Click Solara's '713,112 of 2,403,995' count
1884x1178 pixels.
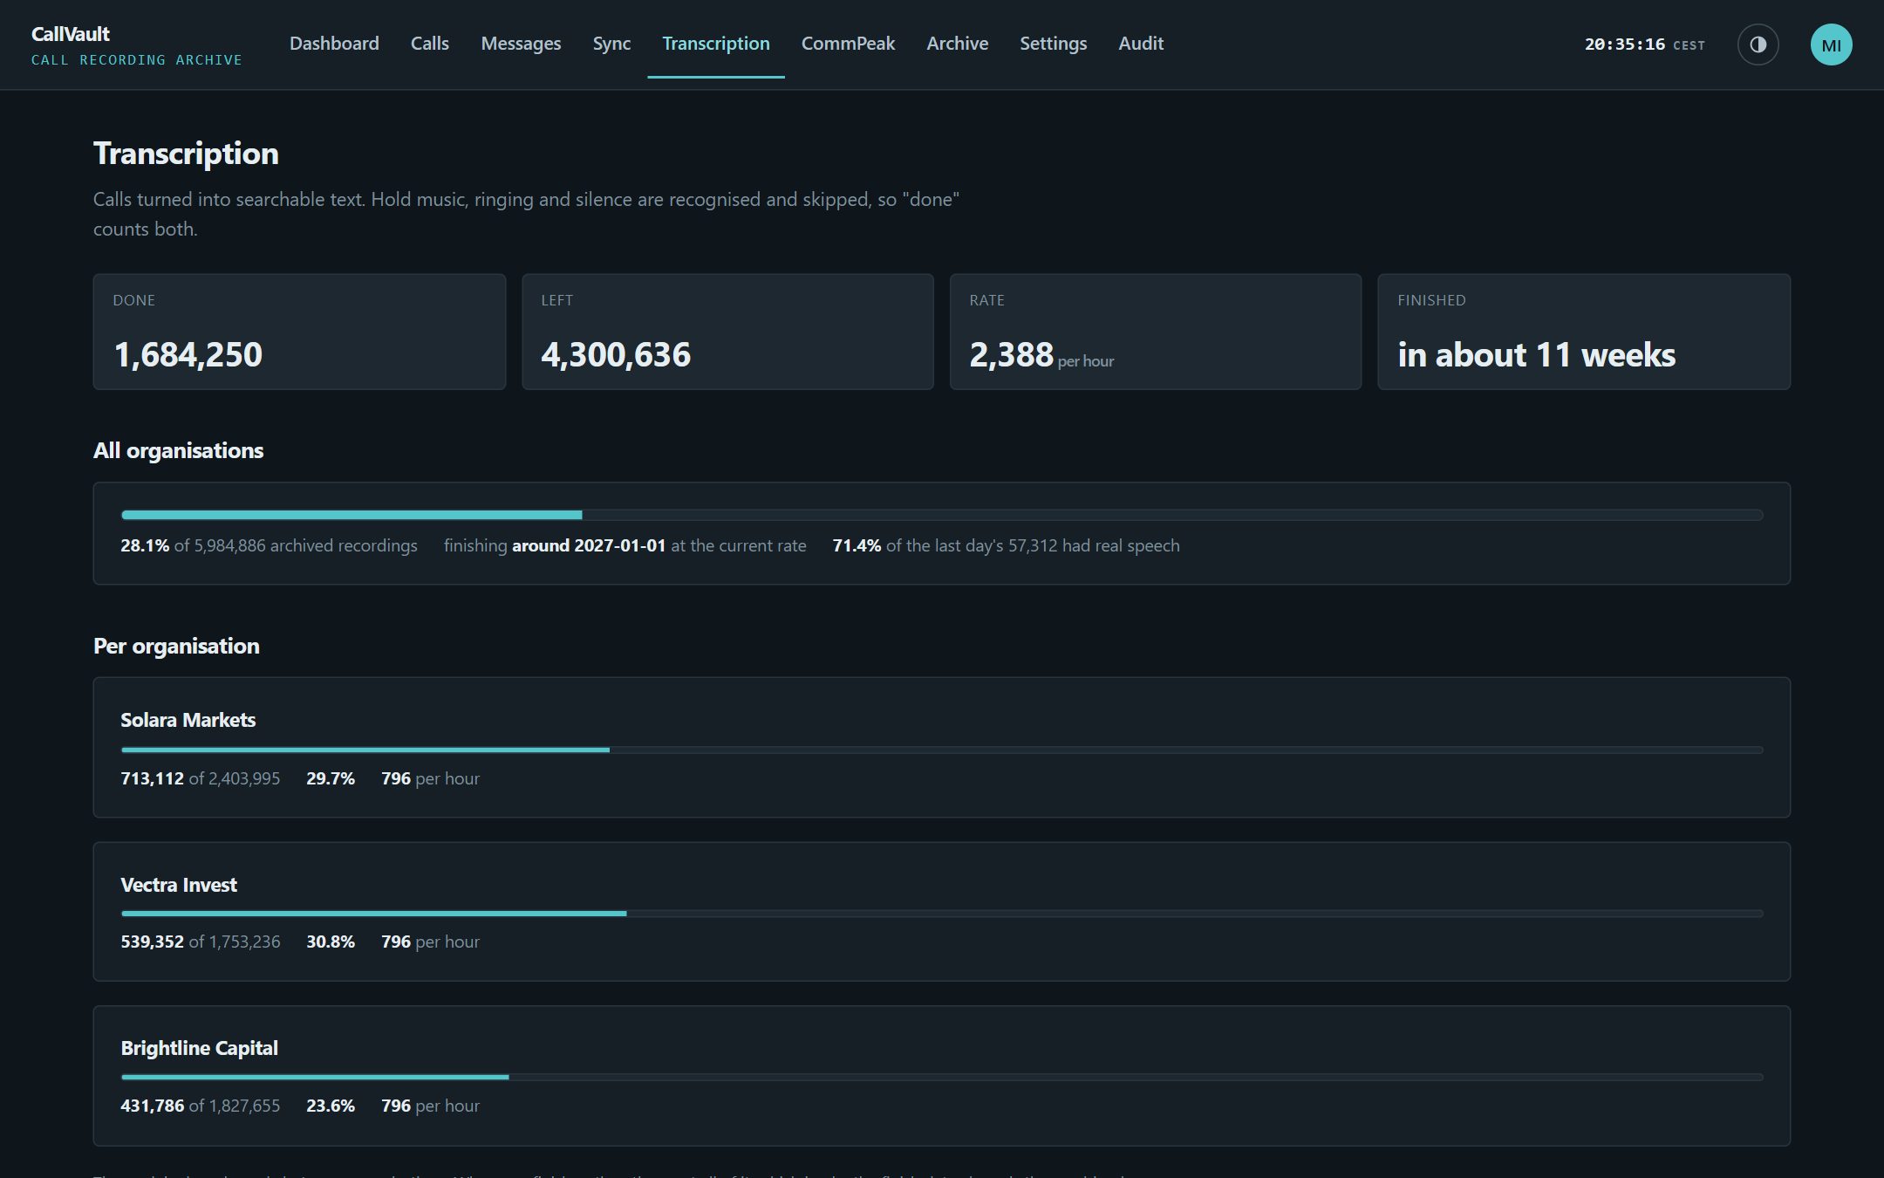tap(200, 778)
